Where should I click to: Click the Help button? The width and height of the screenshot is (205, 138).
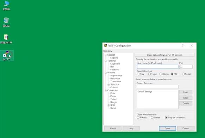coord(131,129)
